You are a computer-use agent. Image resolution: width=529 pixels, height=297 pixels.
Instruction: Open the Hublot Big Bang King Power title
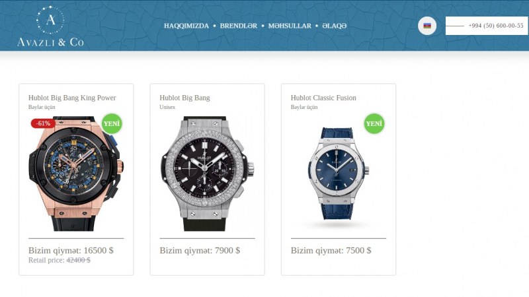click(x=72, y=98)
